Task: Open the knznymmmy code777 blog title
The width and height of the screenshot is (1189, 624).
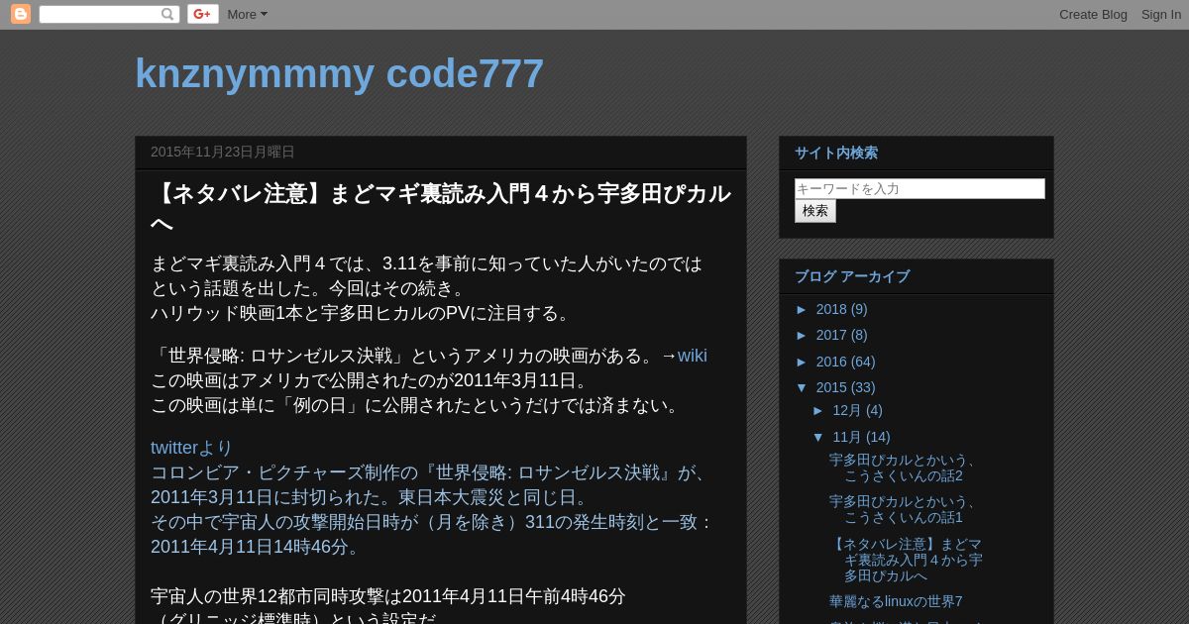Action: tap(339, 73)
